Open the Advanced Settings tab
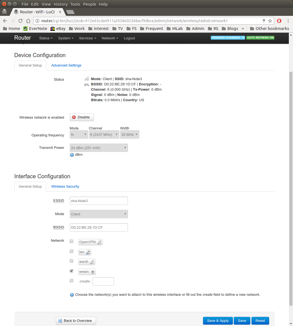 (x=66, y=65)
